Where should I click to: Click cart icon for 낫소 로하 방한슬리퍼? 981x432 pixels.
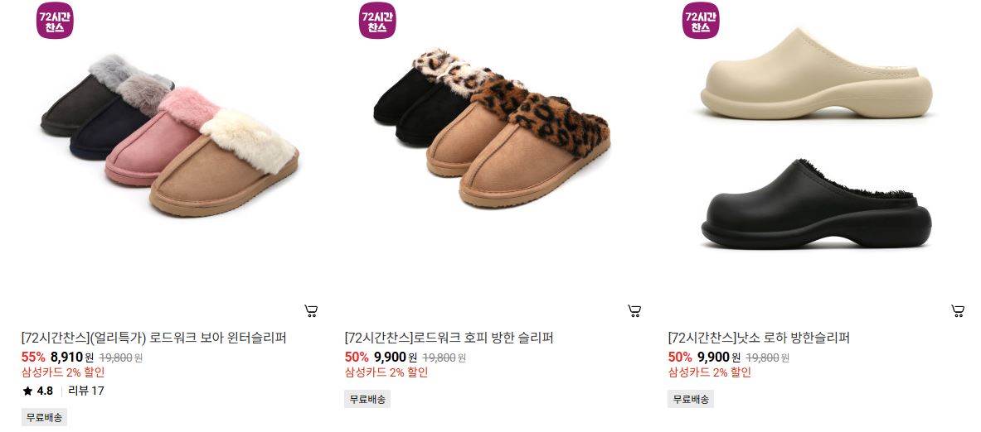[x=958, y=310]
